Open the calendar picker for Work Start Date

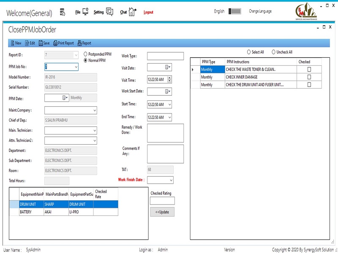coord(167,92)
